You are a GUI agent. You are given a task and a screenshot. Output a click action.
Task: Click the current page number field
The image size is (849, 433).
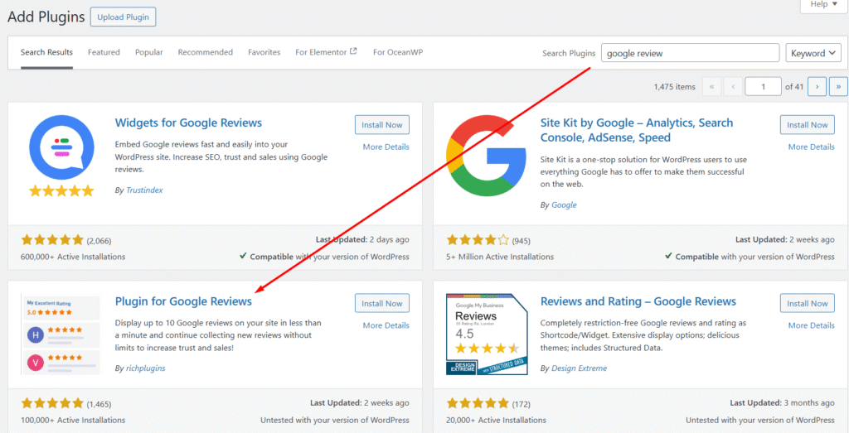(x=763, y=86)
